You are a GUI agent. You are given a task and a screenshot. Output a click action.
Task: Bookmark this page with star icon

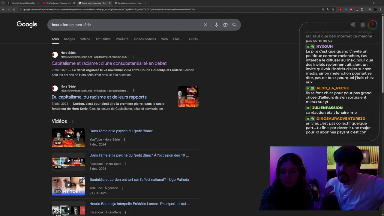tap(333, 9)
